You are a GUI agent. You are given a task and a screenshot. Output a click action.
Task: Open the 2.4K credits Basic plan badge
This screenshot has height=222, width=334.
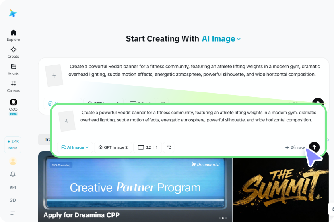click(x=13, y=145)
